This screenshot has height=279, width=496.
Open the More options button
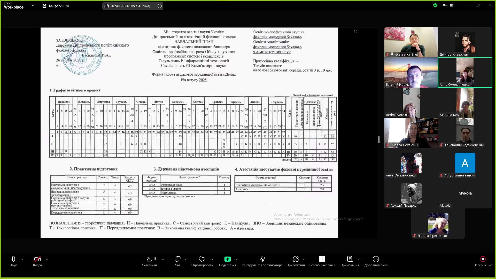pyautogui.click(x=376, y=259)
